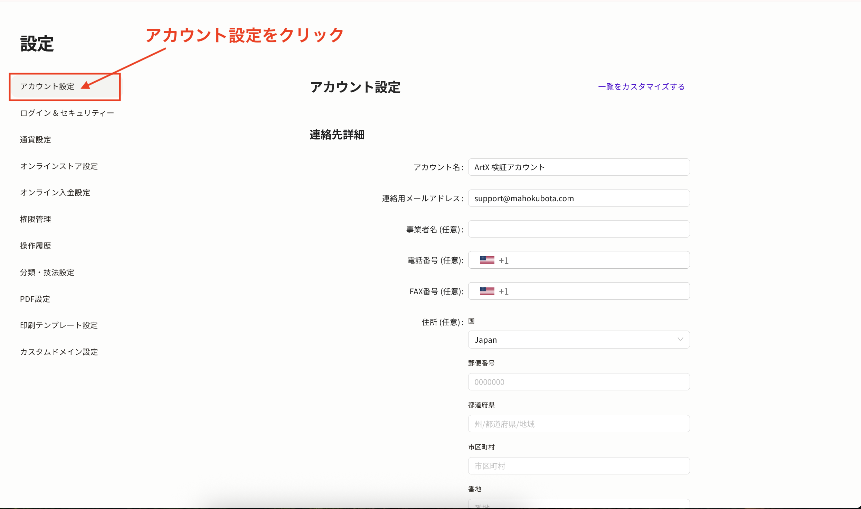Select カスタムドメイン設定 item
The image size is (861, 509).
(x=59, y=352)
